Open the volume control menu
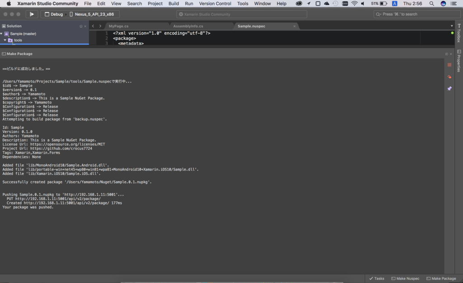The image size is (463, 283). click(363, 4)
